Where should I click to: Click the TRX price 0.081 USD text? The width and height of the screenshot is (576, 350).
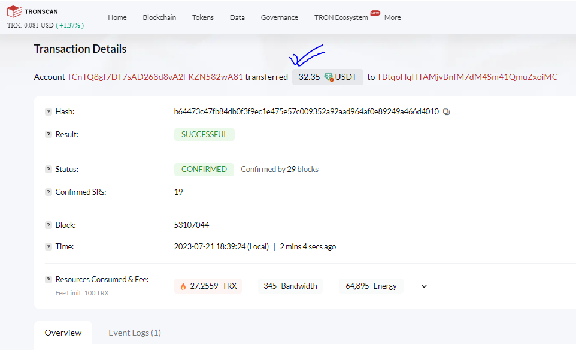pyautogui.click(x=31, y=25)
